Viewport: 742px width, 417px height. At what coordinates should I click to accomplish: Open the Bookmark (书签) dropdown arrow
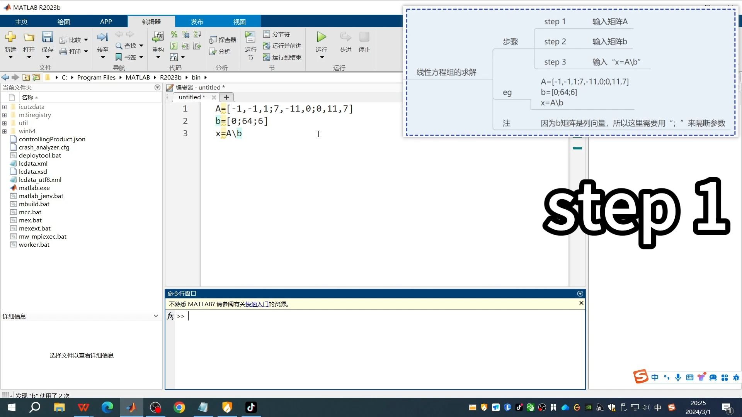141,57
